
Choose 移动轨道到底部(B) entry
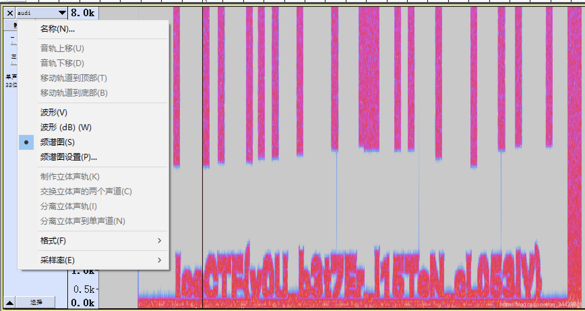[93, 93]
